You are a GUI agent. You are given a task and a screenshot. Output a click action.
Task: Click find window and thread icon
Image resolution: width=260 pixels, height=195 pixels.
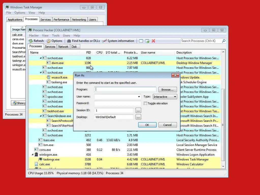(147, 41)
